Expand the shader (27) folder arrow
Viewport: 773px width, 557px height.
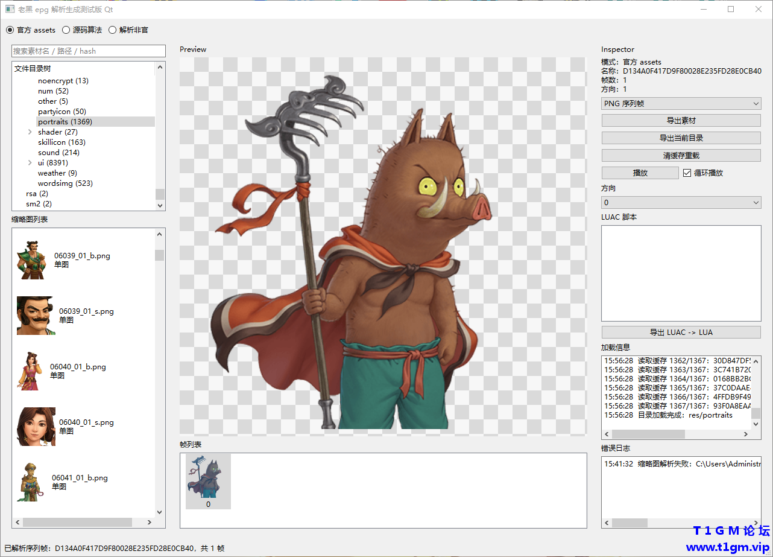click(30, 132)
